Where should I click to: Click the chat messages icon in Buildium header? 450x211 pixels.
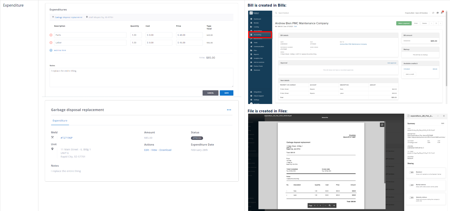click(x=438, y=13)
